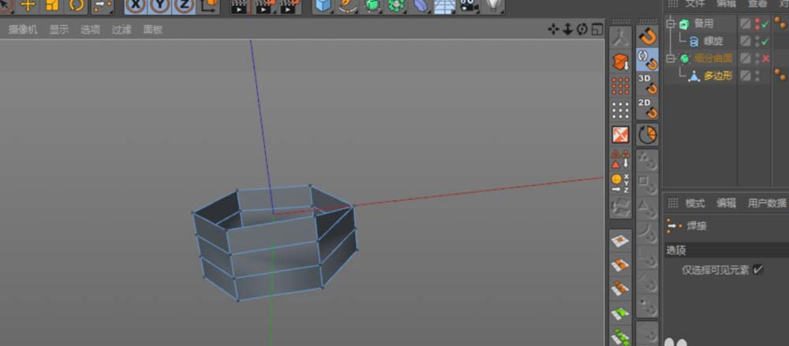Click the viewport maximize toggle icon
The height and width of the screenshot is (346, 789).
point(596,30)
